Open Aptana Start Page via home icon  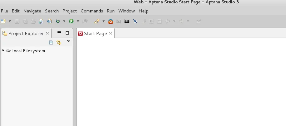click(111, 21)
